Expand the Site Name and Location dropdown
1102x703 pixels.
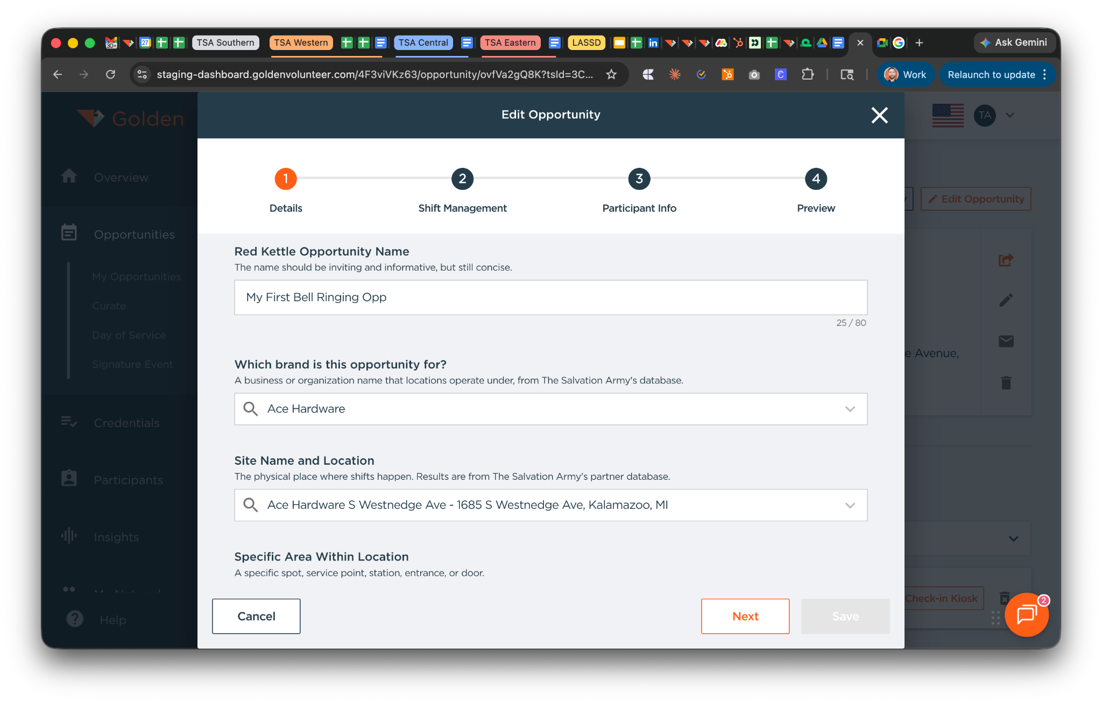850,505
